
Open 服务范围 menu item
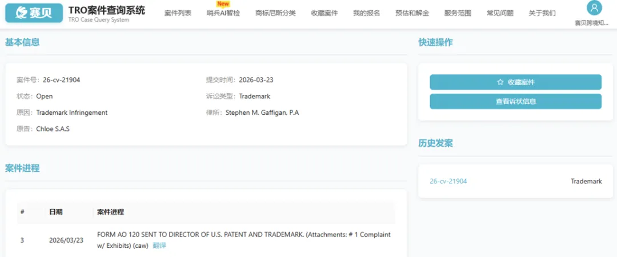coord(458,13)
